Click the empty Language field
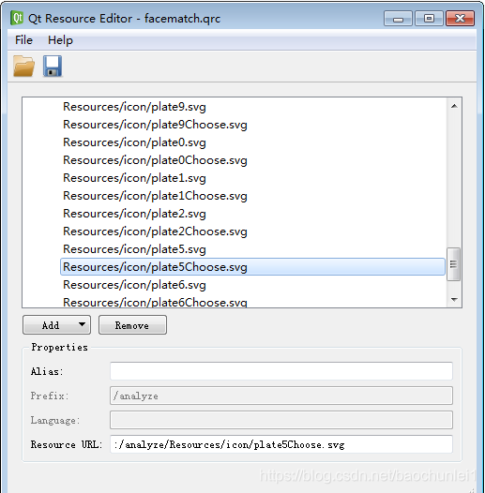Screen dimensions: 485x493 (x=281, y=420)
